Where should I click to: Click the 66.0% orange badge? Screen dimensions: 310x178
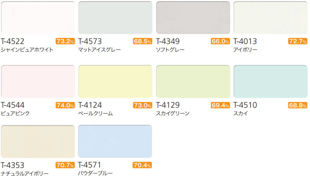point(220,41)
